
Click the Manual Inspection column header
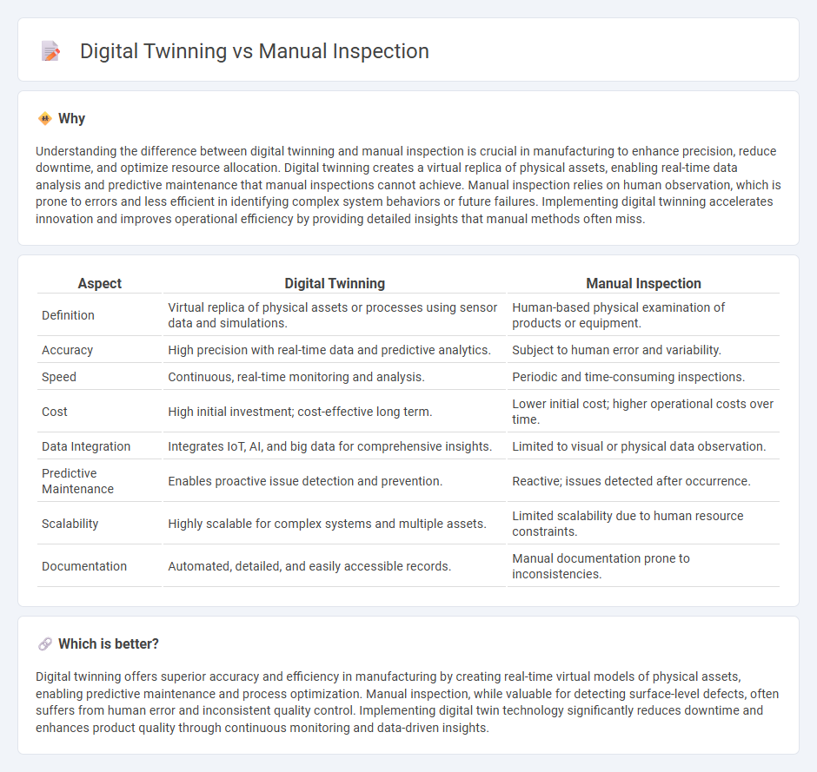coord(643,283)
